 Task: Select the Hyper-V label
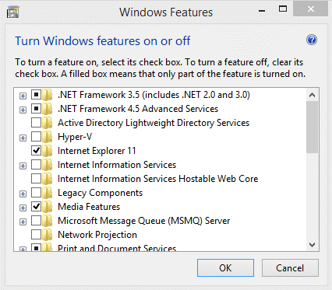pyautogui.click(x=75, y=137)
